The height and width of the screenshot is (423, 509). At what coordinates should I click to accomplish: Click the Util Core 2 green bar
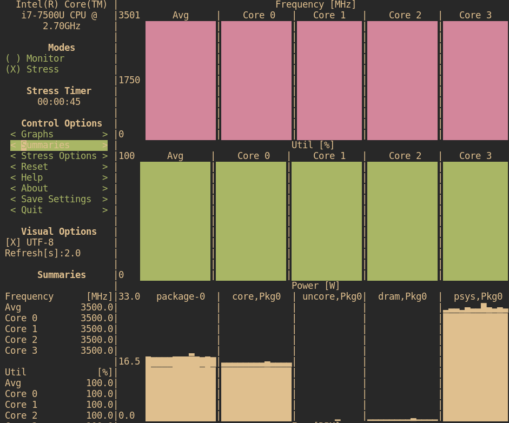click(402, 221)
